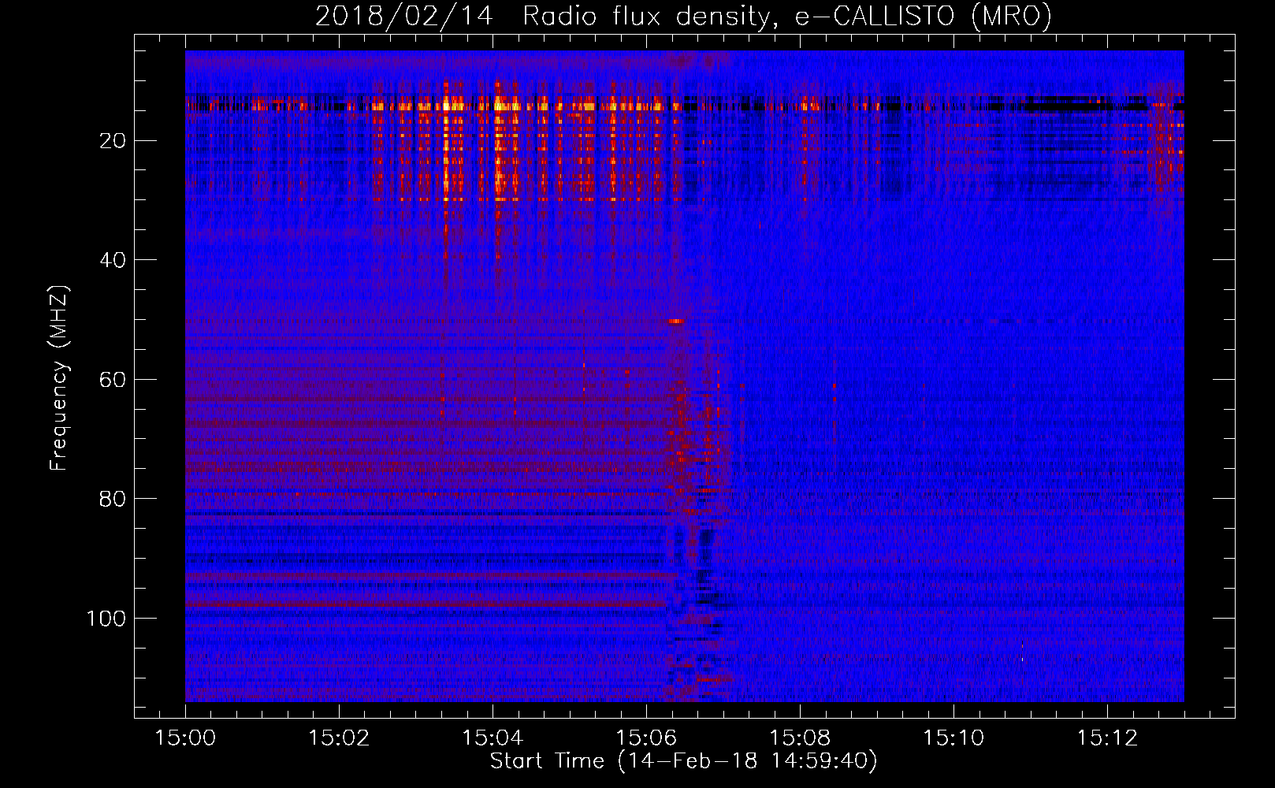Click the "Start Time (14-Feb-18 14:59:40)" label
Image resolution: width=1275 pixels, height=788 pixels.
click(684, 761)
